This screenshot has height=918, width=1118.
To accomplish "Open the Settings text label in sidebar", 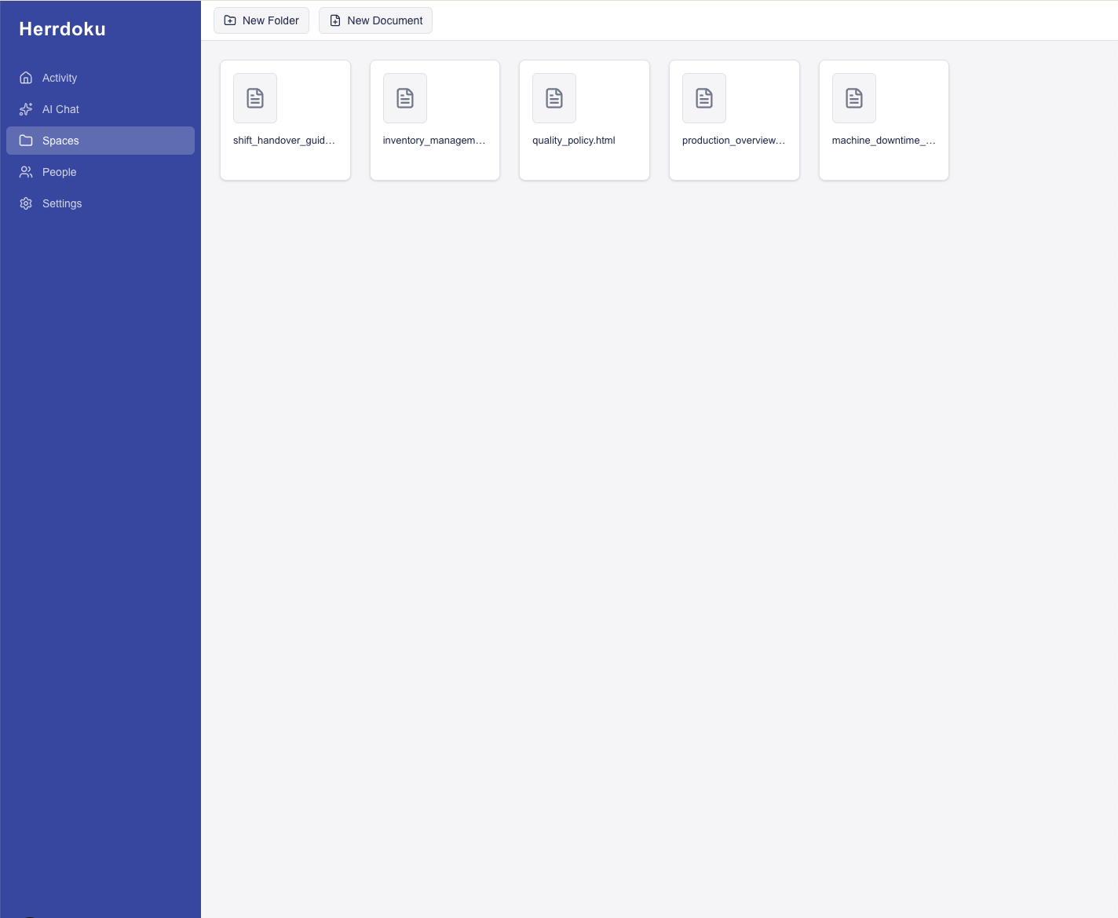I will (x=62, y=203).
